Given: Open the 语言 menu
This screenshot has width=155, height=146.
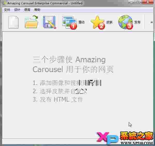Looking at the screenshot, I should [27, 10].
